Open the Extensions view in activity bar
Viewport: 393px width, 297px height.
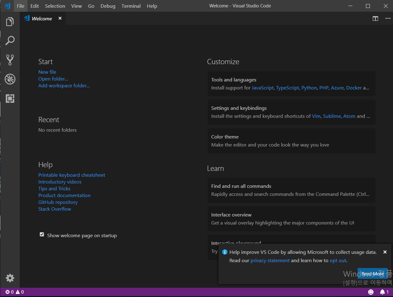10,98
